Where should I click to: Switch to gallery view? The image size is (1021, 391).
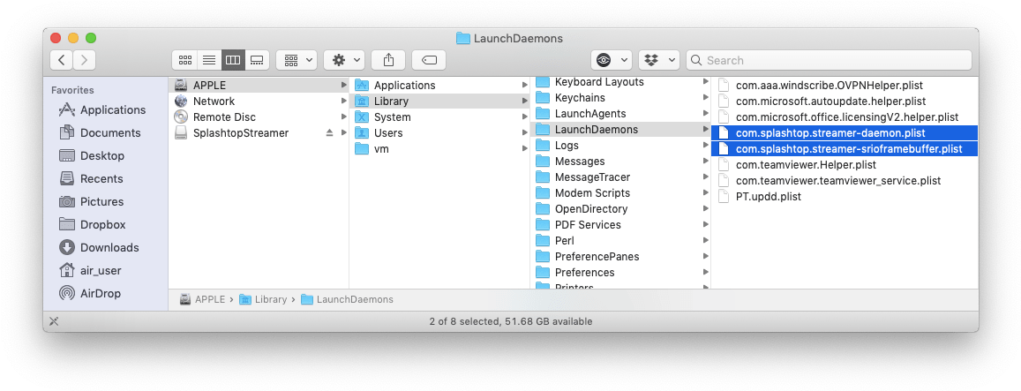257,60
